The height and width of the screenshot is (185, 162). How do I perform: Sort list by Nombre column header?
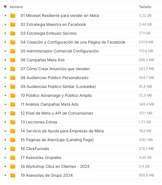pyautogui.click(x=16, y=7)
